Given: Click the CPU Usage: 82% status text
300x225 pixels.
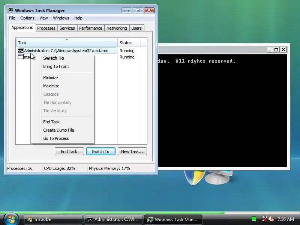Looking at the screenshot, I should (60, 168).
